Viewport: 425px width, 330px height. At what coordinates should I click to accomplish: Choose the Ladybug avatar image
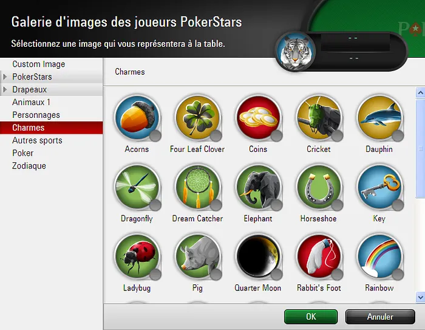137,256
